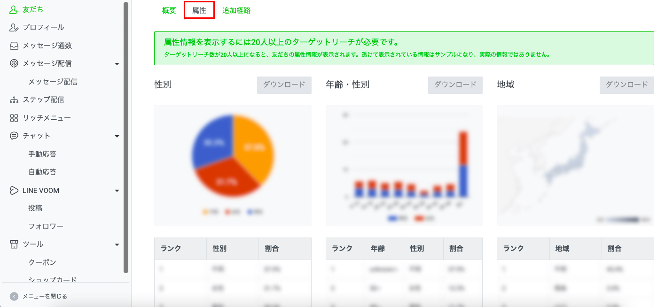This screenshot has height=307, width=665.
Task: Open the プロフィール section via its icon
Action: [14, 27]
